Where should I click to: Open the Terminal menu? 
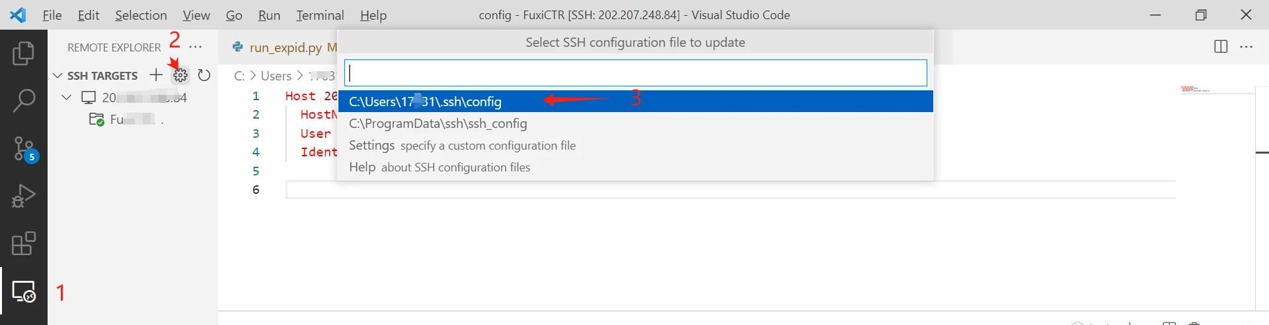click(320, 15)
